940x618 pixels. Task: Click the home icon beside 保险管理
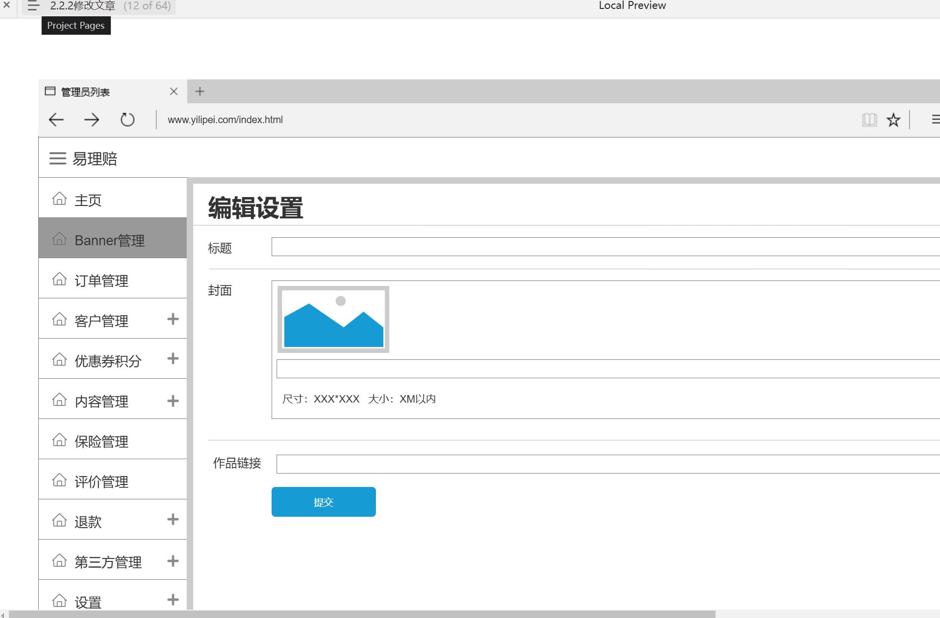(x=60, y=440)
